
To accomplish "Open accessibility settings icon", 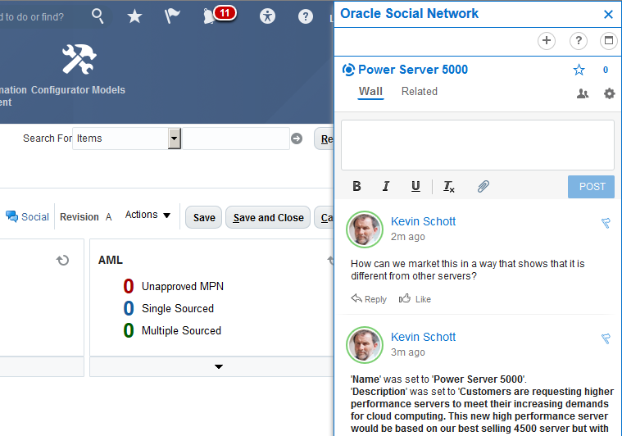I will click(x=267, y=16).
